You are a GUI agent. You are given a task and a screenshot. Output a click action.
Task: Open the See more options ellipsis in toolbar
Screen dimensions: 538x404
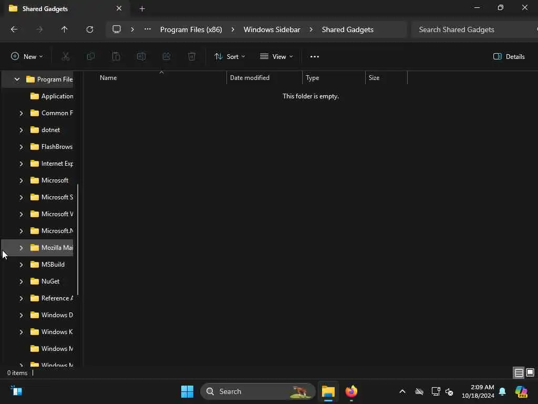click(x=315, y=57)
